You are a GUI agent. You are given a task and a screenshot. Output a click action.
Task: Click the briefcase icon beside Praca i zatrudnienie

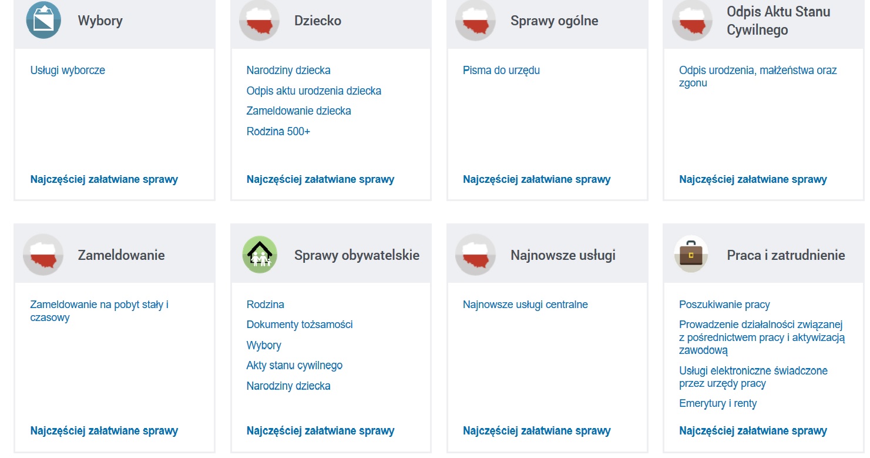691,255
